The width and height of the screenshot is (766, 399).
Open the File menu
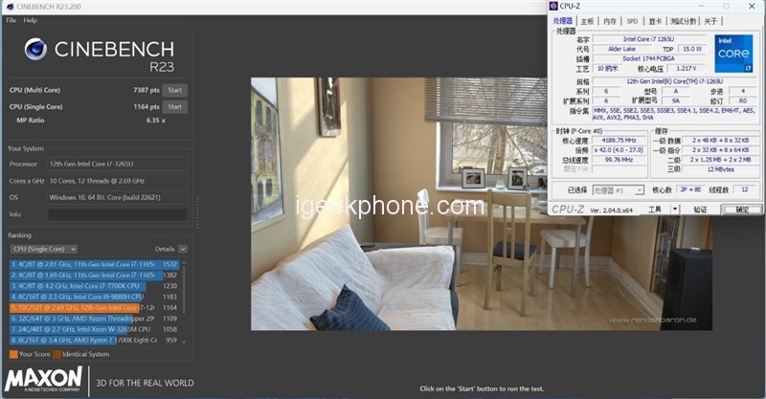point(11,20)
